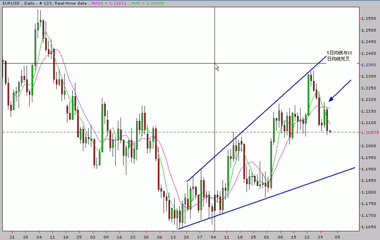Click the 1.1950 price axis label
The height and width of the screenshot is (240, 380).
point(369,157)
